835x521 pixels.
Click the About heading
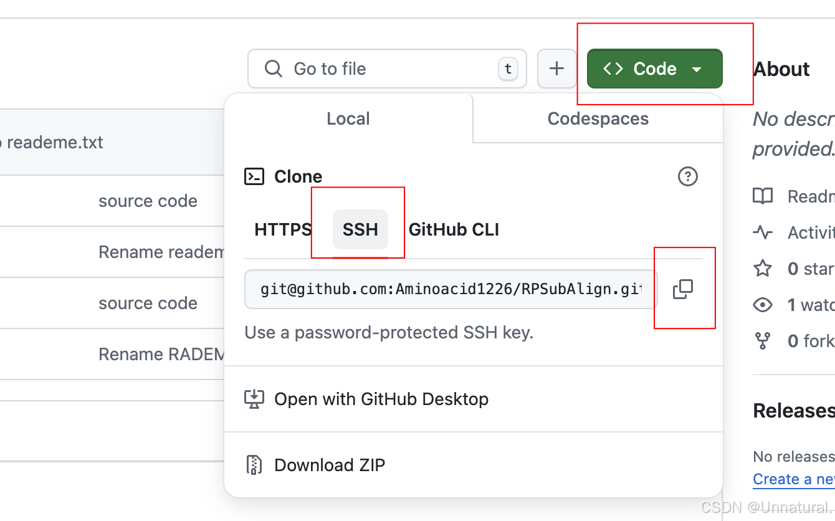point(781,69)
